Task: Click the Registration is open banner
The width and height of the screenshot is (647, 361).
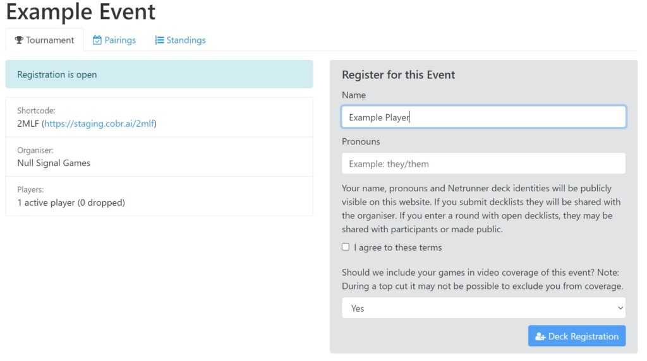Action: tap(159, 74)
